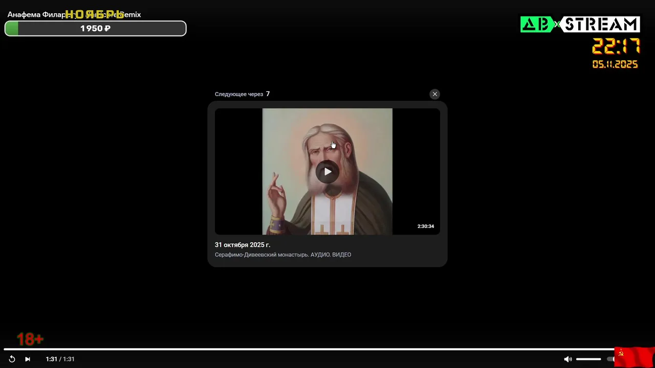Click the 1950 ₽ donation goal bar
655x368 pixels.
(95, 29)
